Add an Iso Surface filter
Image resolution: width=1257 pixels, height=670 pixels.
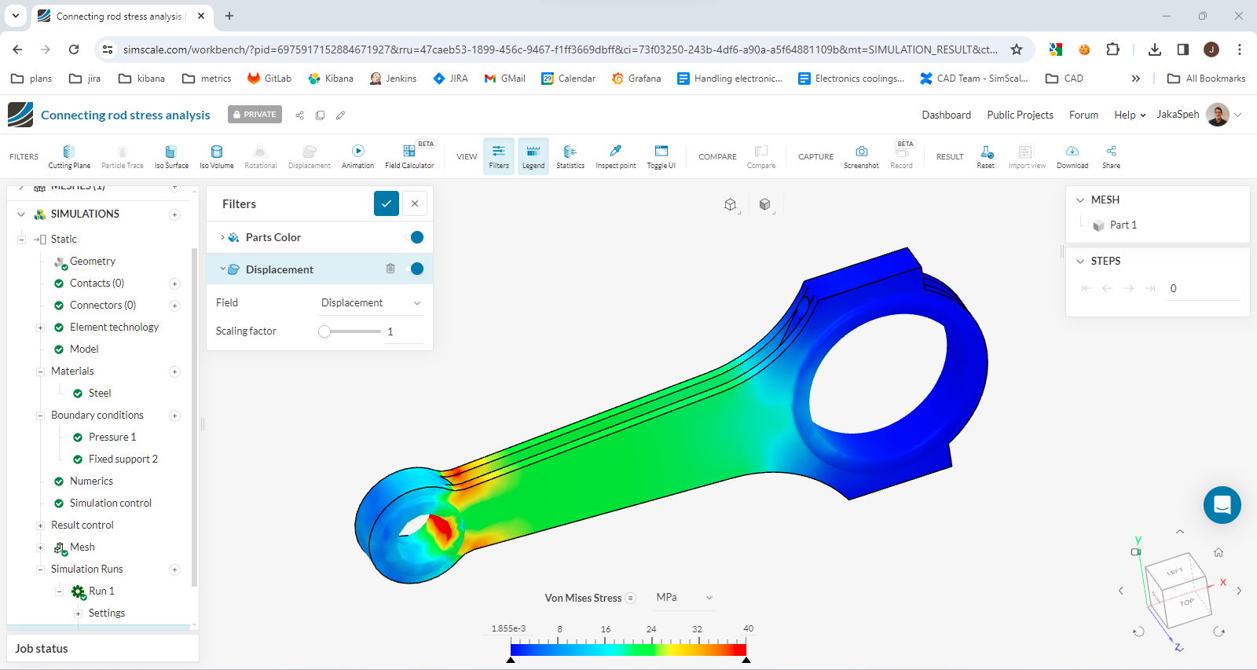pyautogui.click(x=171, y=156)
